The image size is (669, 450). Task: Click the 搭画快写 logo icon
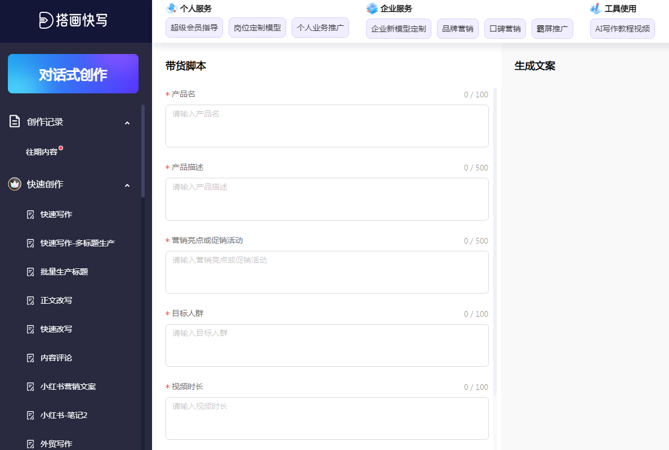(46, 21)
